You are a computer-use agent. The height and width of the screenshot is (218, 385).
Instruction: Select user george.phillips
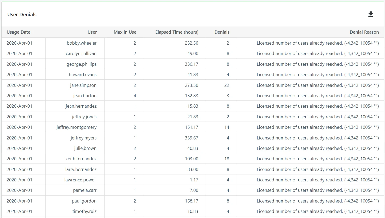pos(82,64)
